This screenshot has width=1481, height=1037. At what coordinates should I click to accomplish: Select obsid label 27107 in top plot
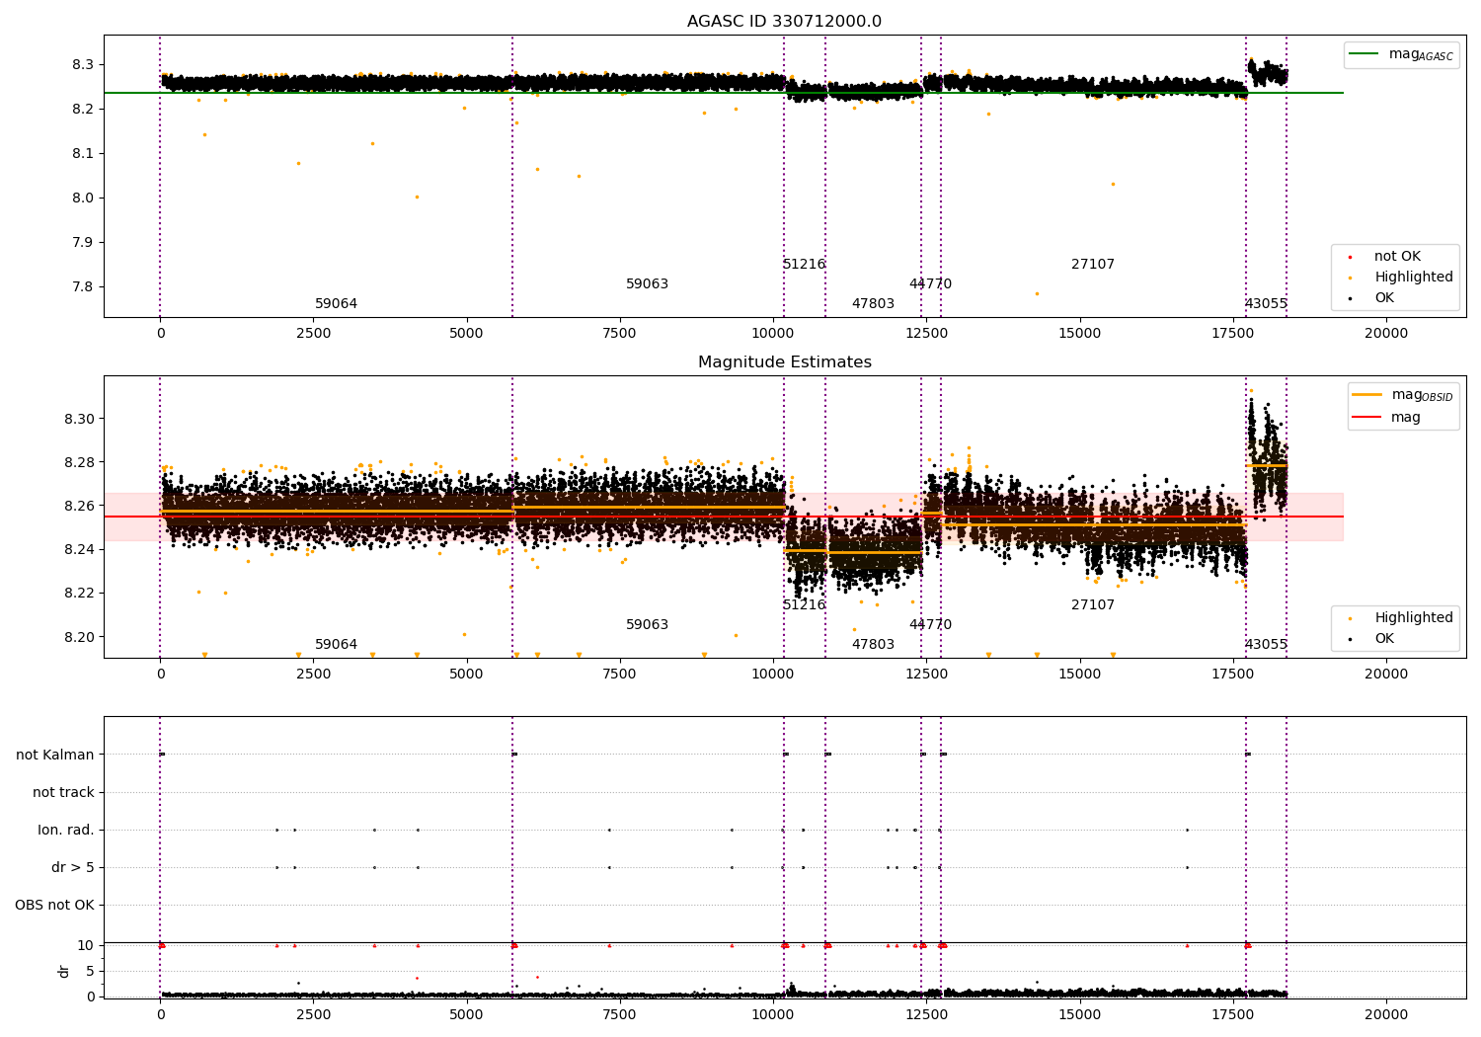pyautogui.click(x=1093, y=265)
